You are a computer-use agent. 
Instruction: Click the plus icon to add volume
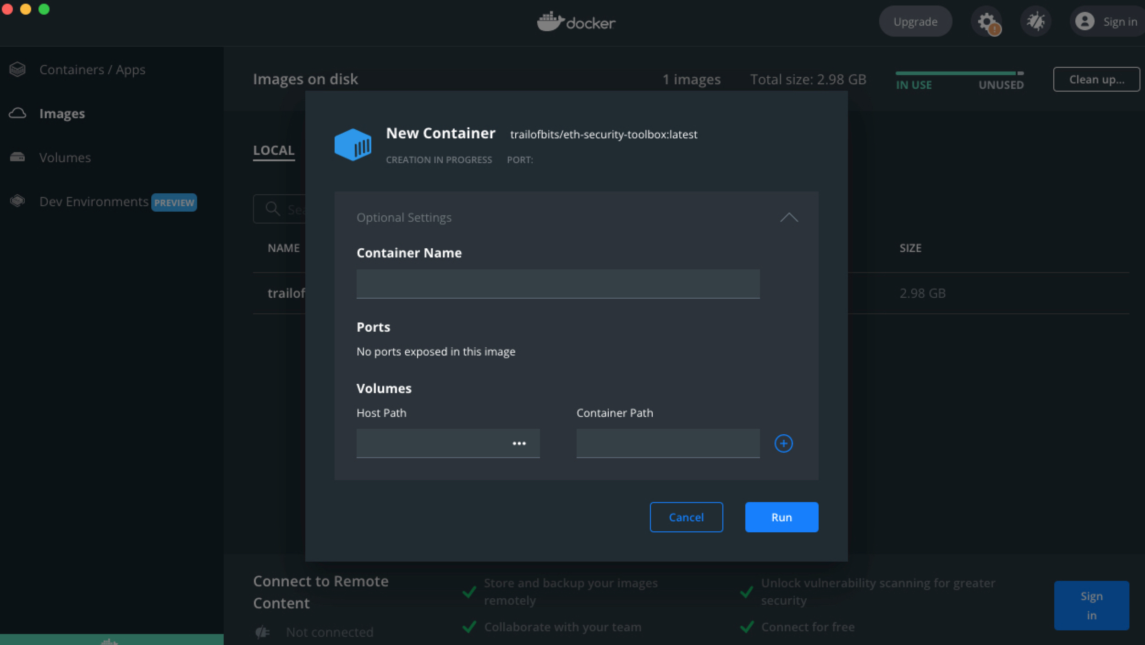tap(783, 443)
